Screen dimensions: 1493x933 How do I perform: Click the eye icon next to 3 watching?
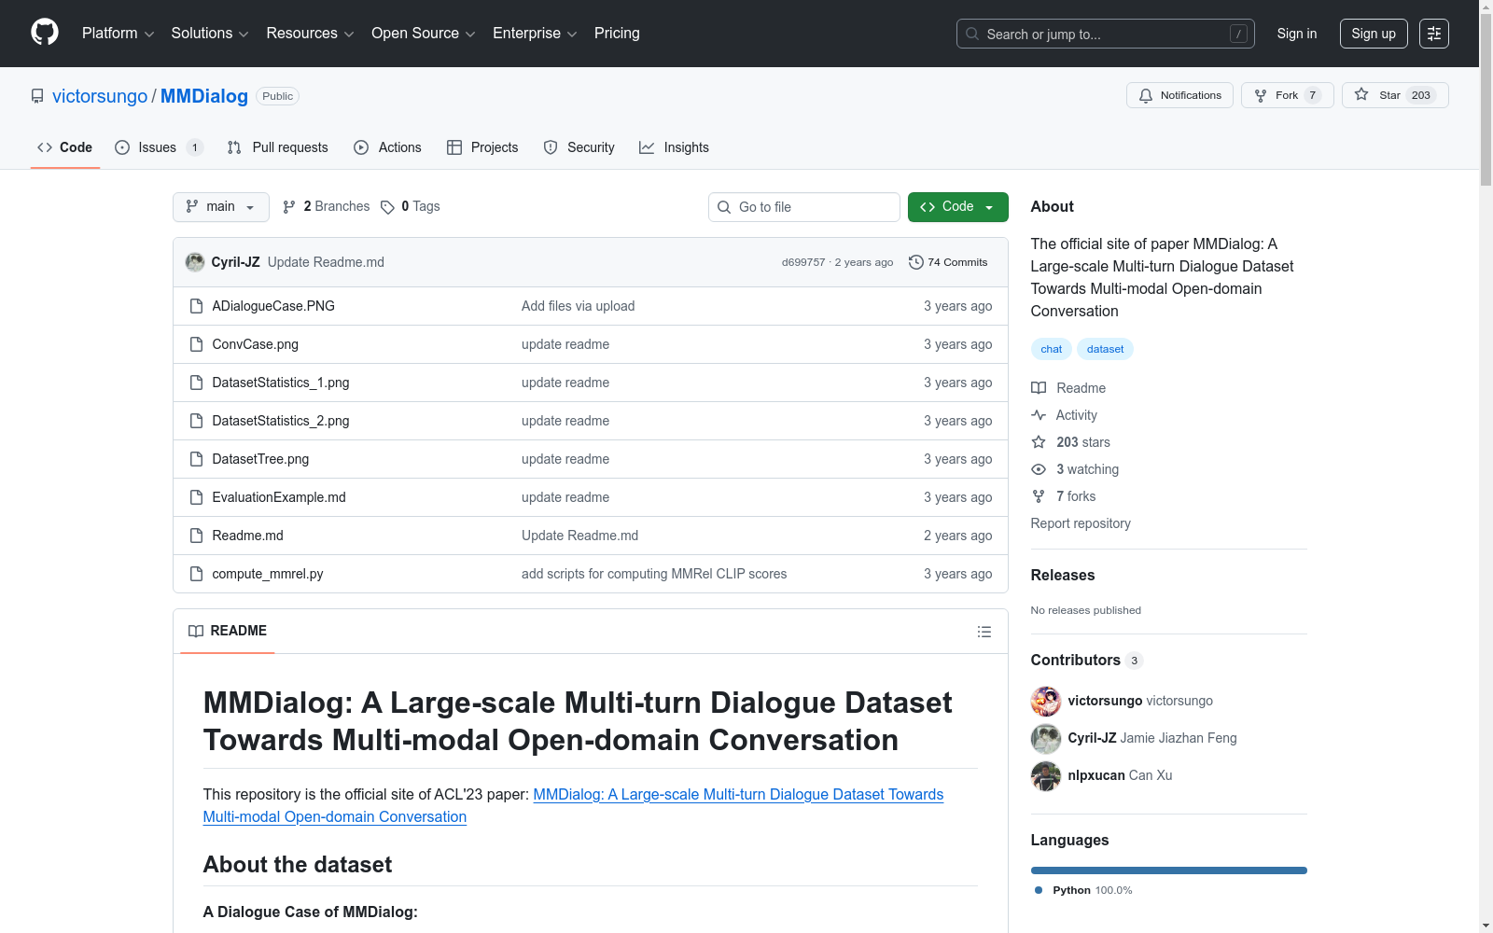point(1039,469)
